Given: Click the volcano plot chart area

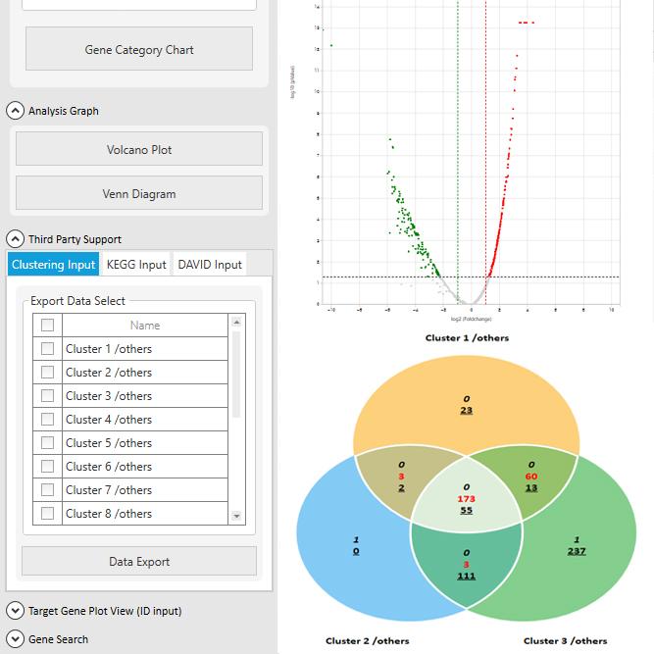Looking at the screenshot, I should click(470, 154).
